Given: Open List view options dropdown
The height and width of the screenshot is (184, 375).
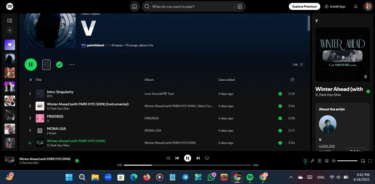Looking at the screenshot, I should point(298,64).
